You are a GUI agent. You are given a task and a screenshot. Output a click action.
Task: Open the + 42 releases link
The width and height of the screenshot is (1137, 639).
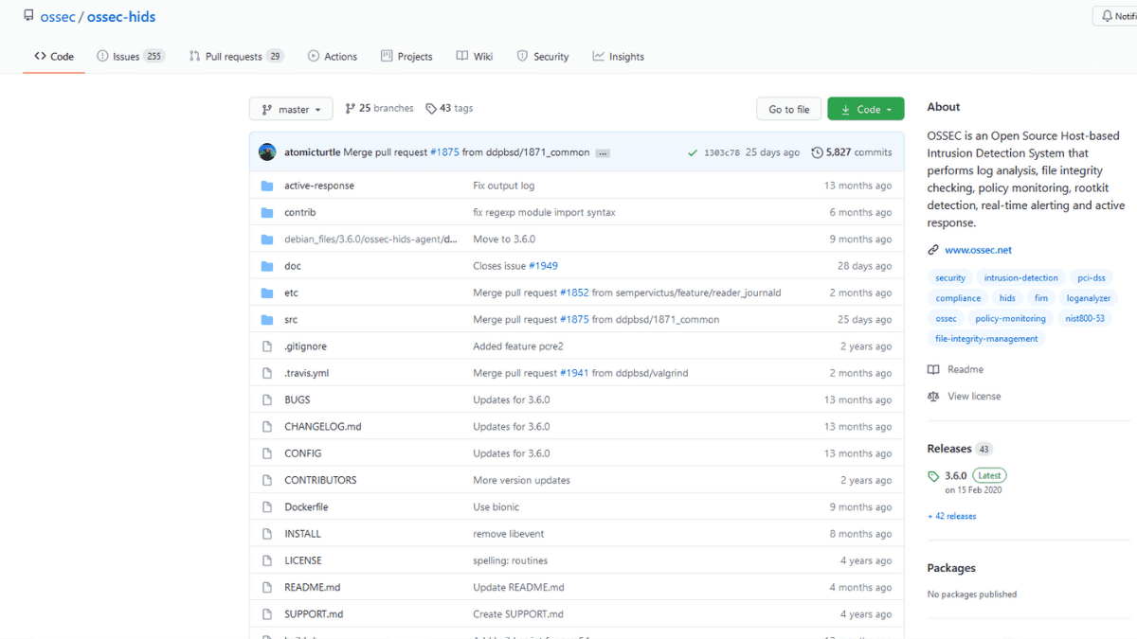pos(951,516)
